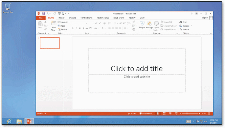The width and height of the screenshot is (225, 128).
Task: Click the Save icon in quick access toolbar
Action: (44, 13)
